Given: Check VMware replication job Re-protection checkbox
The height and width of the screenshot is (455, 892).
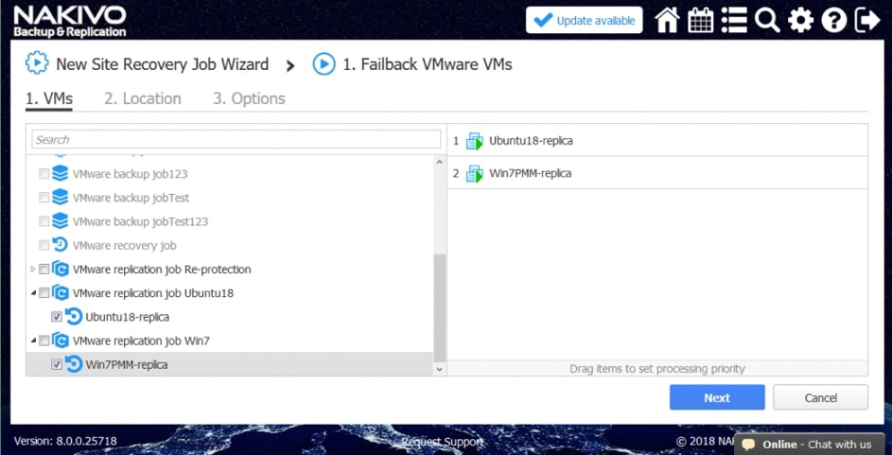Looking at the screenshot, I should click(44, 270).
